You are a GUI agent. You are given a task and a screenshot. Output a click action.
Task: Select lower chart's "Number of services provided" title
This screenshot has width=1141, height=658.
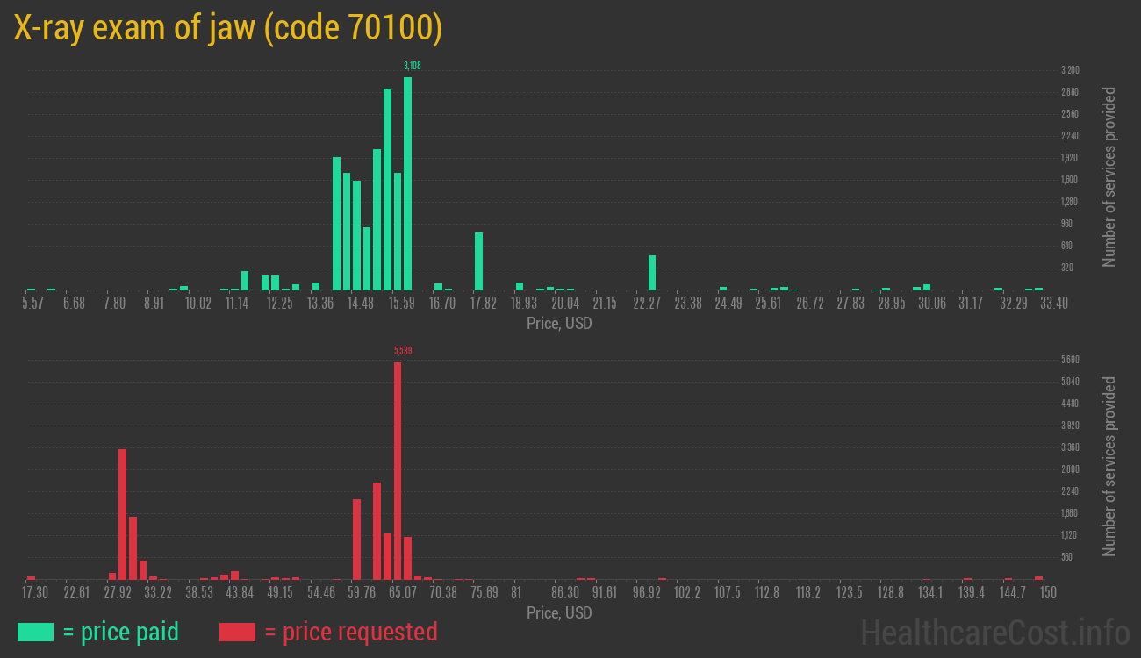[x=1109, y=466]
